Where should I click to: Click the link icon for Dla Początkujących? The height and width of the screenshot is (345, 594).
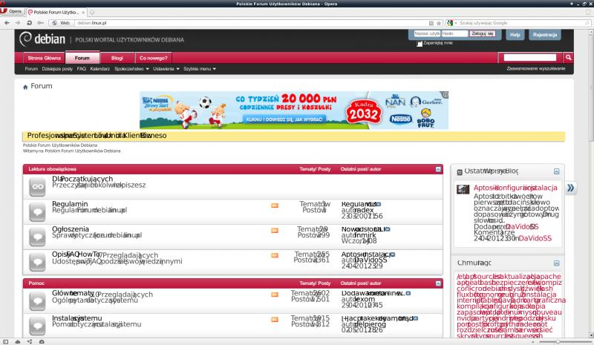coord(37,187)
